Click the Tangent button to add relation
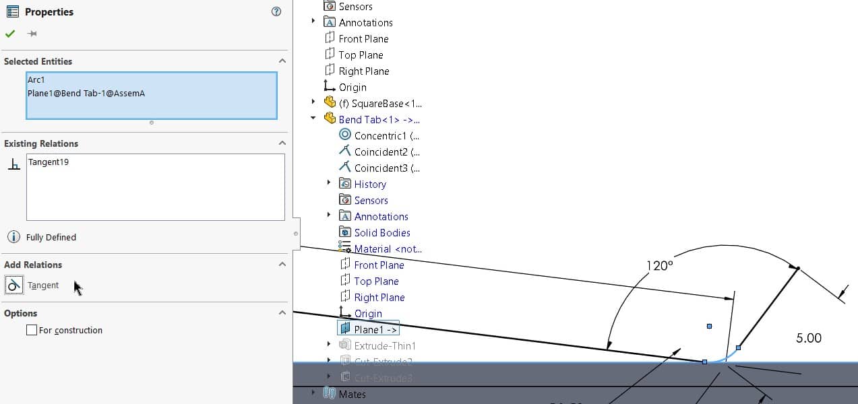 [43, 285]
